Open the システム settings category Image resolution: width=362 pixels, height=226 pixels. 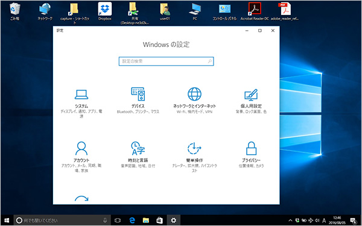pos(81,103)
